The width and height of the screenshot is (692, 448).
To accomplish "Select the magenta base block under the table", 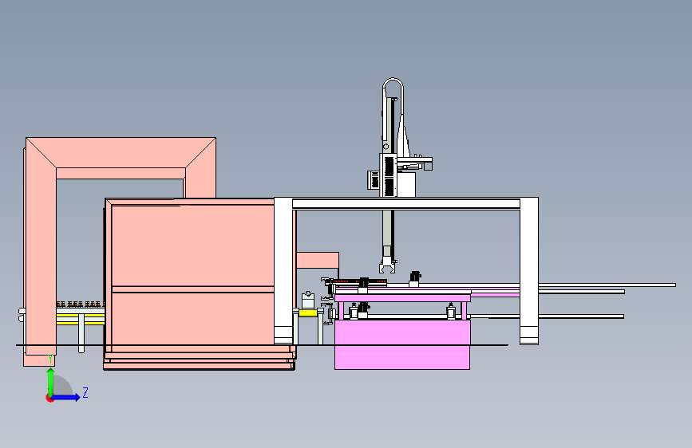I will pos(402,345).
